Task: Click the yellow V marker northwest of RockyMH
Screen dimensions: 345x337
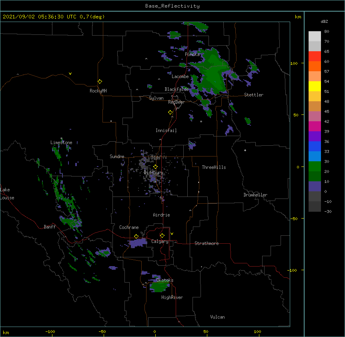Action: (70, 74)
